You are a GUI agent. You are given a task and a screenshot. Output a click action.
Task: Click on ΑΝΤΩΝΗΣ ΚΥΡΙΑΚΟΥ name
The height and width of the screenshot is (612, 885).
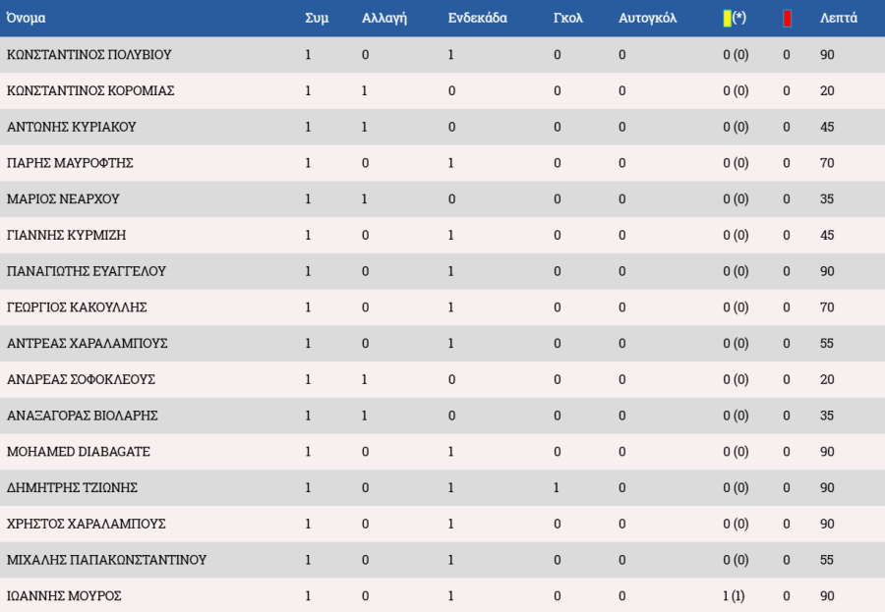(71, 127)
